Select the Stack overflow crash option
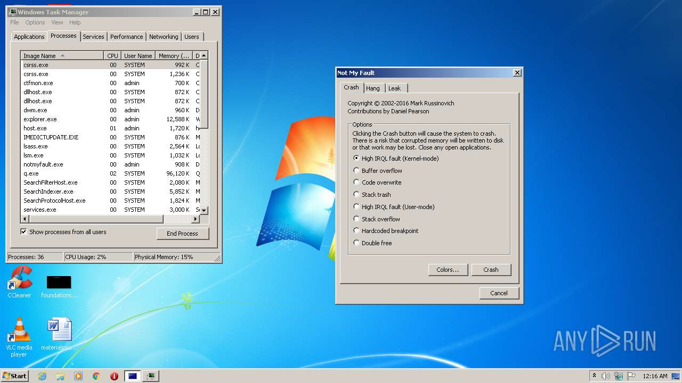The width and height of the screenshot is (682, 383). (377, 219)
